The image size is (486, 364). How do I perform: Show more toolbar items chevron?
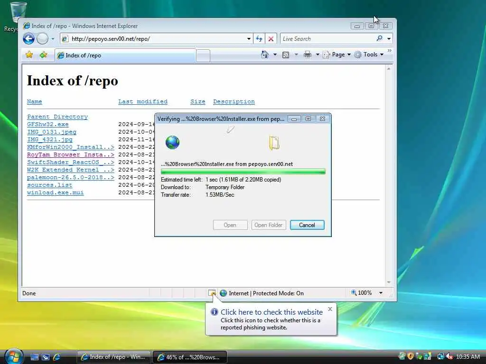point(390,50)
